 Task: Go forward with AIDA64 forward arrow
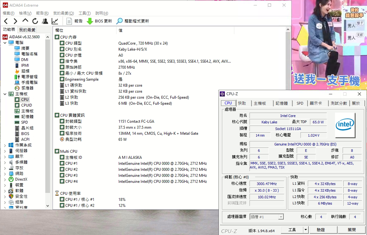point(15,21)
